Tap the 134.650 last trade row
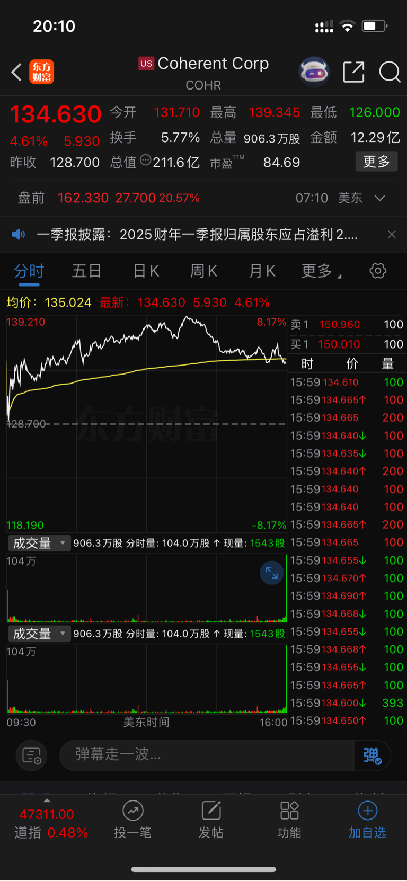 (x=347, y=720)
